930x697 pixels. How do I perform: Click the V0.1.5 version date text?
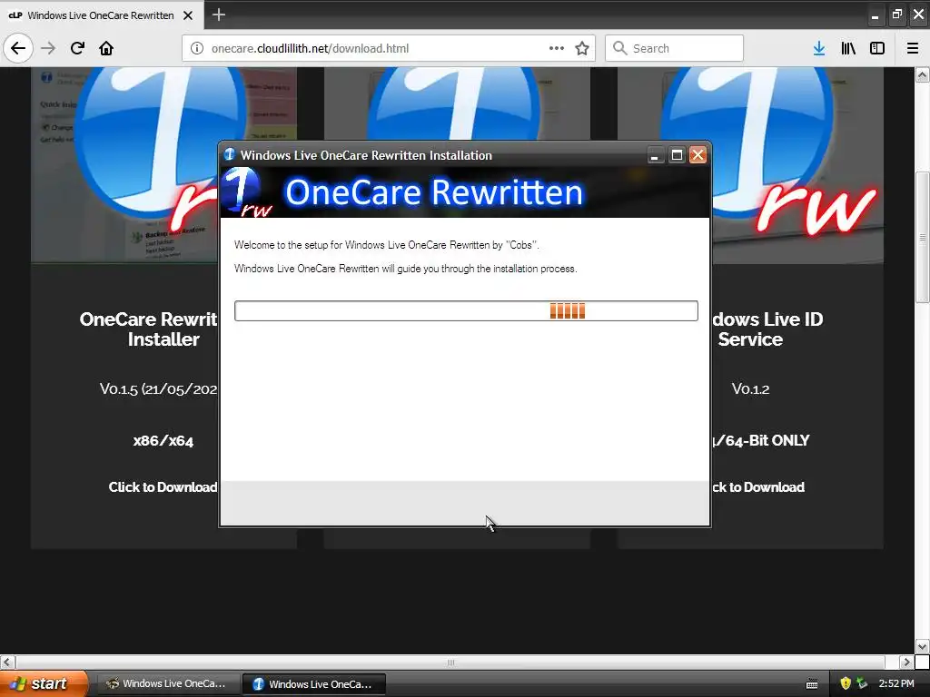coord(158,388)
